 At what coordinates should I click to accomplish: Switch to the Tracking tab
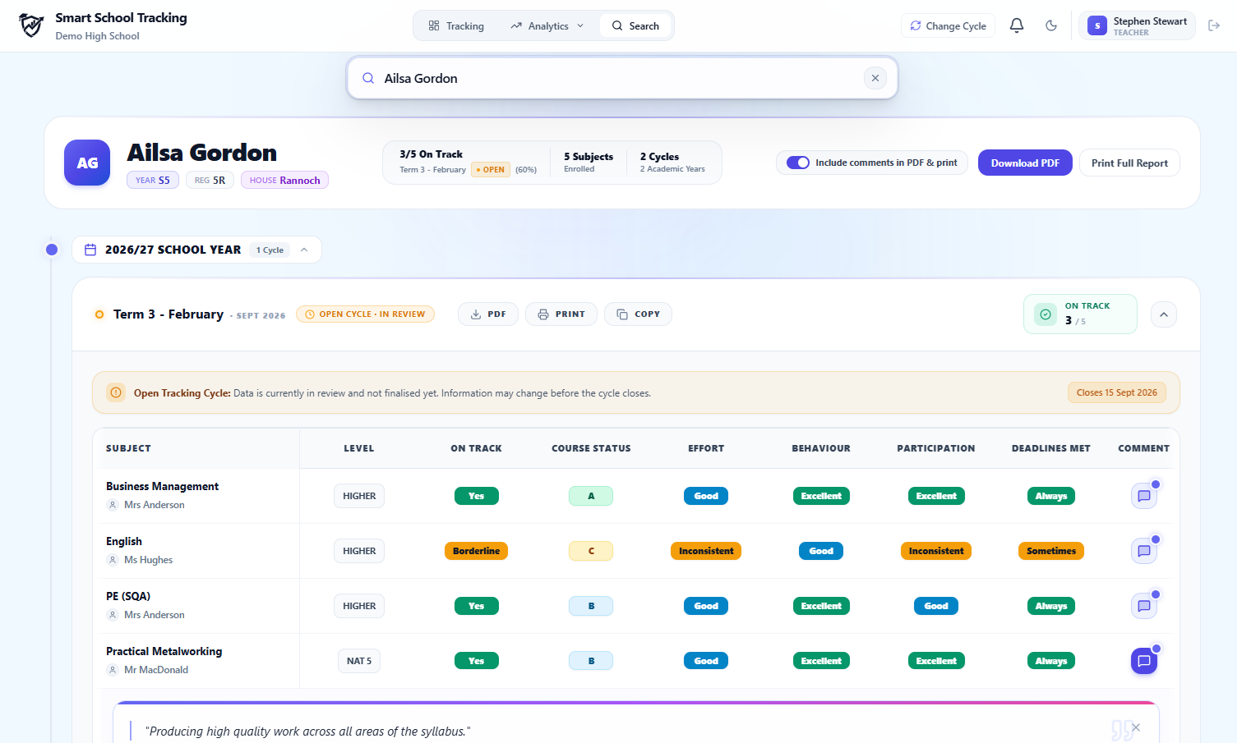[x=456, y=26]
